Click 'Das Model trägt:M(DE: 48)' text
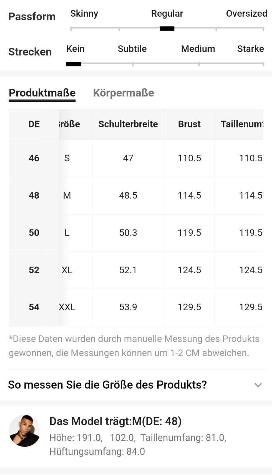This screenshot has width=272, height=475. pos(115,421)
